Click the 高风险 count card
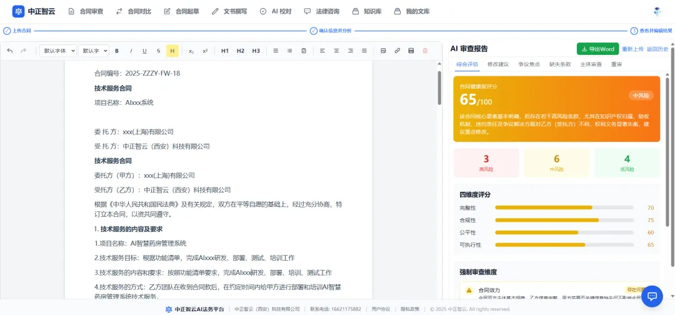 [486, 162]
